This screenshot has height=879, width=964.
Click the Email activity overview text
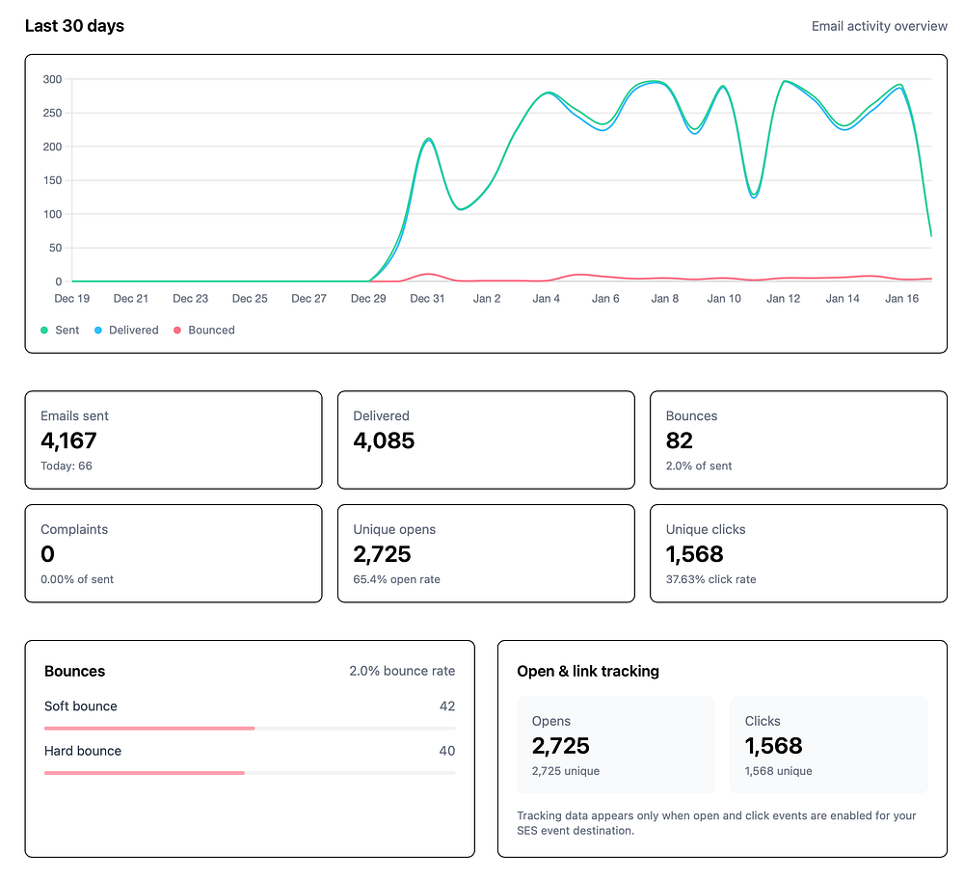coord(879,26)
